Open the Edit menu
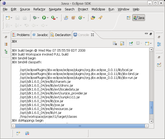The width and height of the screenshot is (165, 139). [13, 9]
